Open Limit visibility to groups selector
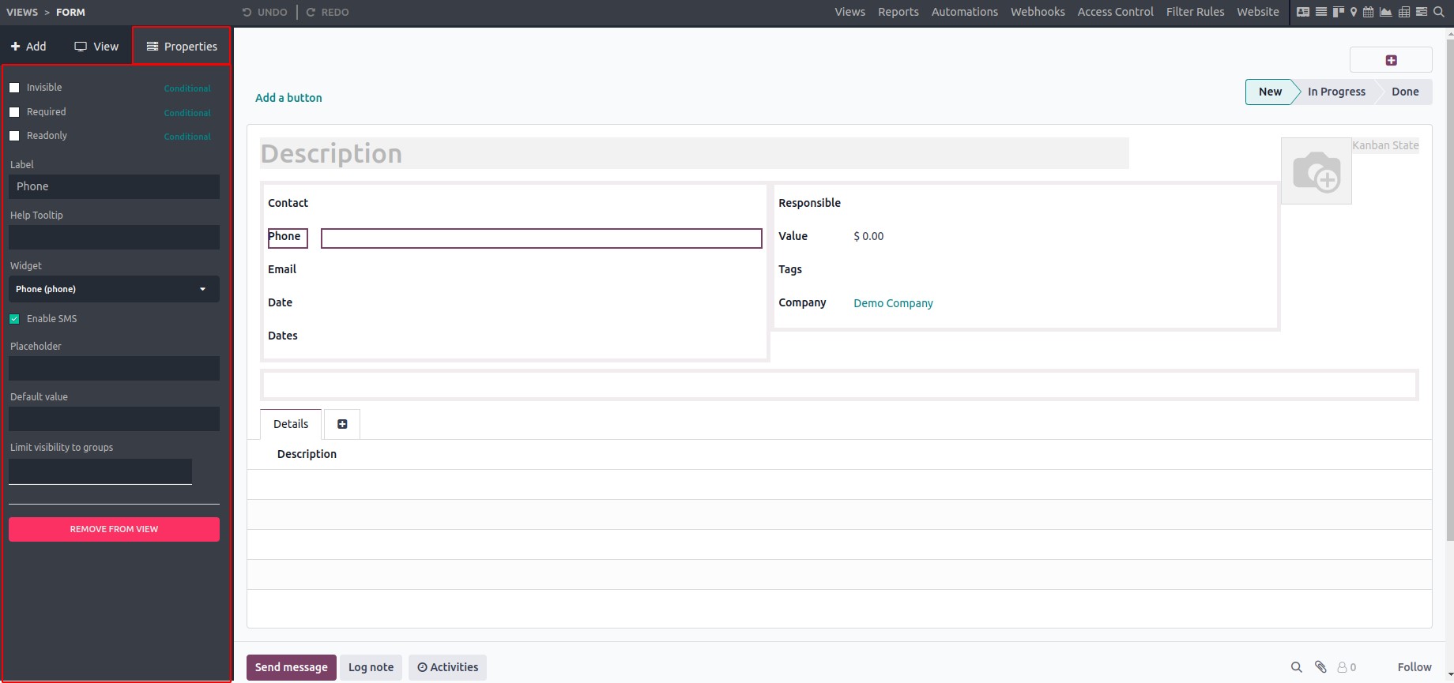This screenshot has width=1454, height=683. [100, 471]
